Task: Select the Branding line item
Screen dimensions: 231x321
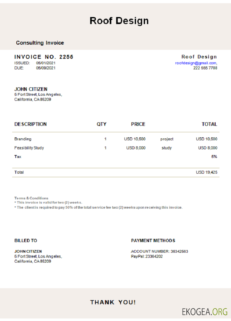Action: pos(23,139)
